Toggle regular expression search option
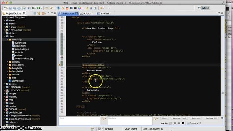233x131 pixels. pyautogui.click(x=175, y=123)
